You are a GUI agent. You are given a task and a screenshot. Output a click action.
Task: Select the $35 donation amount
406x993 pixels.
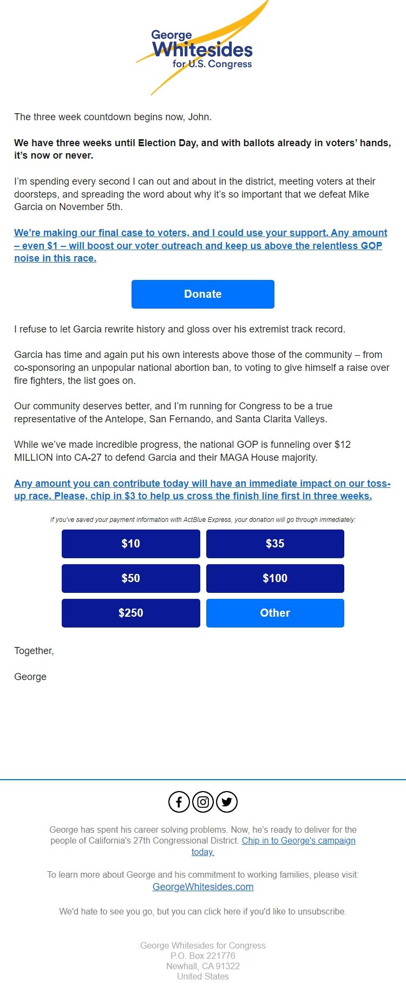[x=275, y=544]
